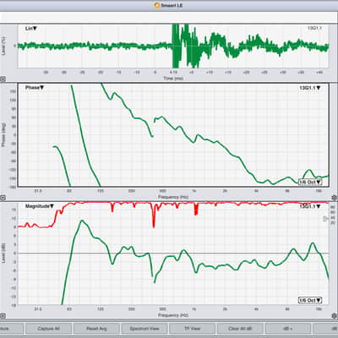
Task: Collapse the Phase plot with corner icon
Action: pos(3,198)
